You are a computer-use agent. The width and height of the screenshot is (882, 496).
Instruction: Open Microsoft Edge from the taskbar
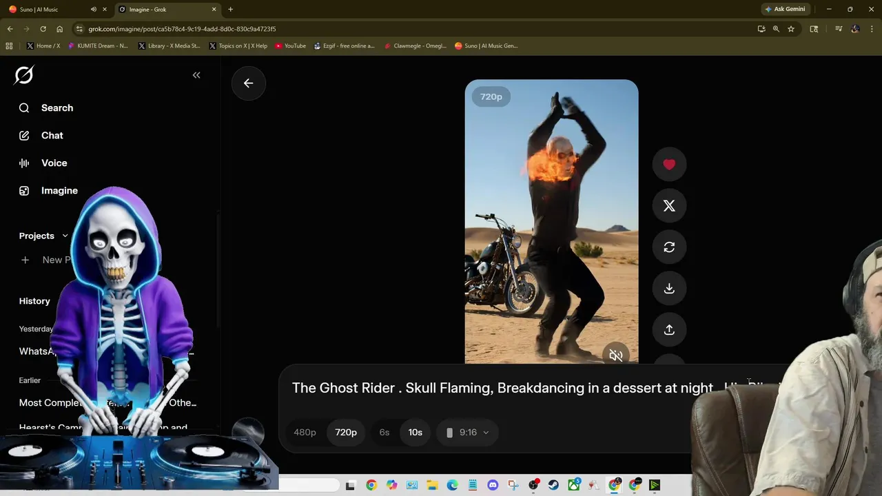click(x=452, y=486)
